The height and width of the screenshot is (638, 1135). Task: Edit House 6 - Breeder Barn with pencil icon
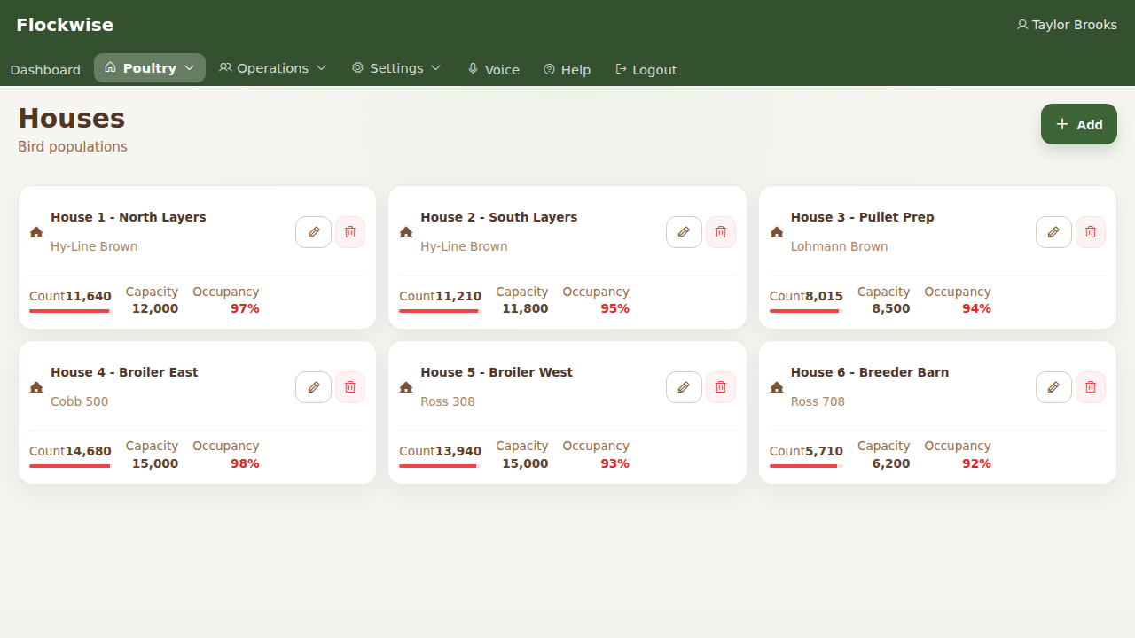[1053, 387]
